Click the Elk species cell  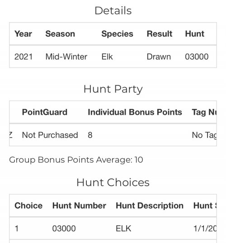(107, 57)
